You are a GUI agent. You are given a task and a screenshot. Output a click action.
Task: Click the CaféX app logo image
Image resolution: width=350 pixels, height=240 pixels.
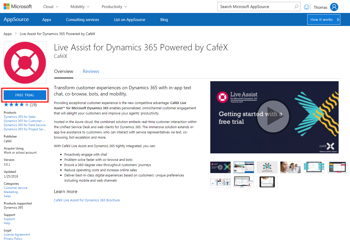[25, 63]
